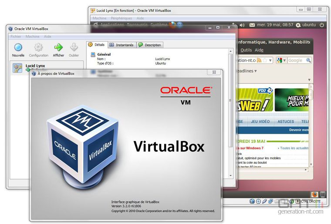Maximize the VirtualBox manager window
This screenshot has width=331, height=224.
point(218,27)
